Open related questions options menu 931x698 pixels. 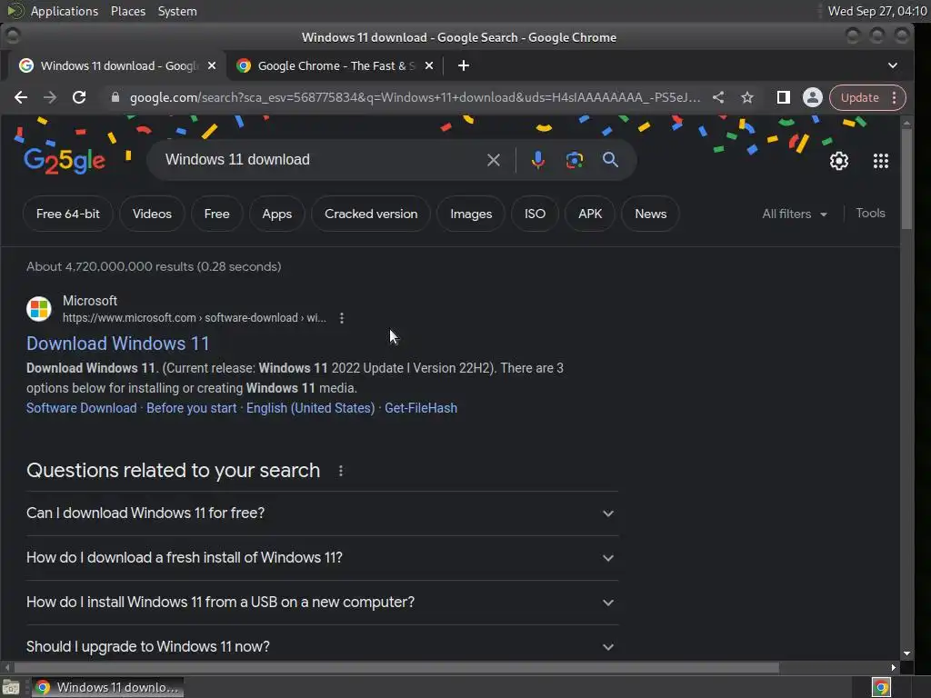click(x=340, y=472)
